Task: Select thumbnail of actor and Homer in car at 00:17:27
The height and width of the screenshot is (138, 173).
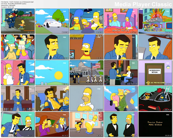Action: (18, 124)
